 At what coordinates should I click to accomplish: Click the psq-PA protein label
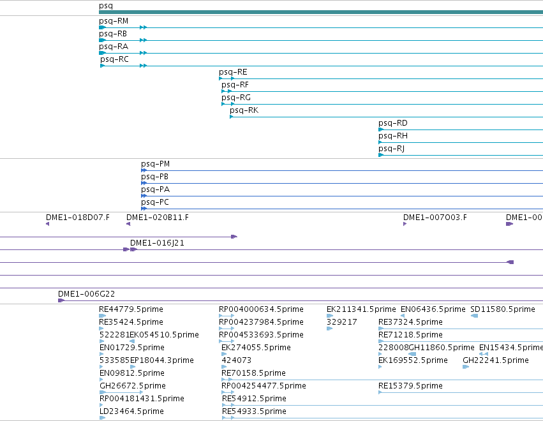(155, 189)
